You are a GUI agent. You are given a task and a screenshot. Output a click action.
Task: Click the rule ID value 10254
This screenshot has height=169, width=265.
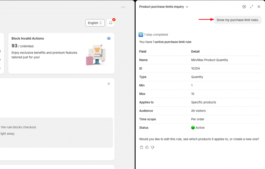coord(195,68)
